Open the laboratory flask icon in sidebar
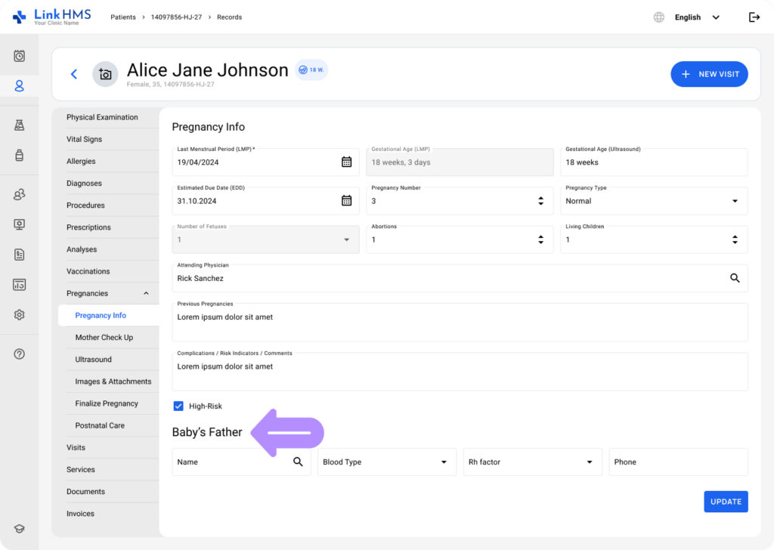The height and width of the screenshot is (550, 774). pos(20,125)
